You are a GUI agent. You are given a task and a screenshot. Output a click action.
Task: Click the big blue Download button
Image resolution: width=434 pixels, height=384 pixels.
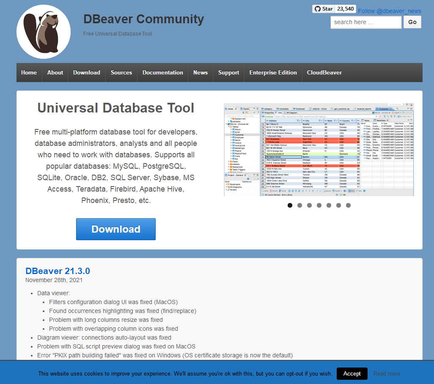[x=116, y=229]
